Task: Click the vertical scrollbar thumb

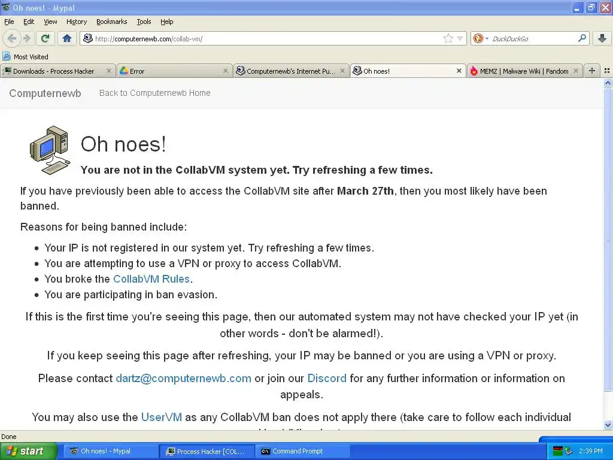Action: (x=608, y=239)
